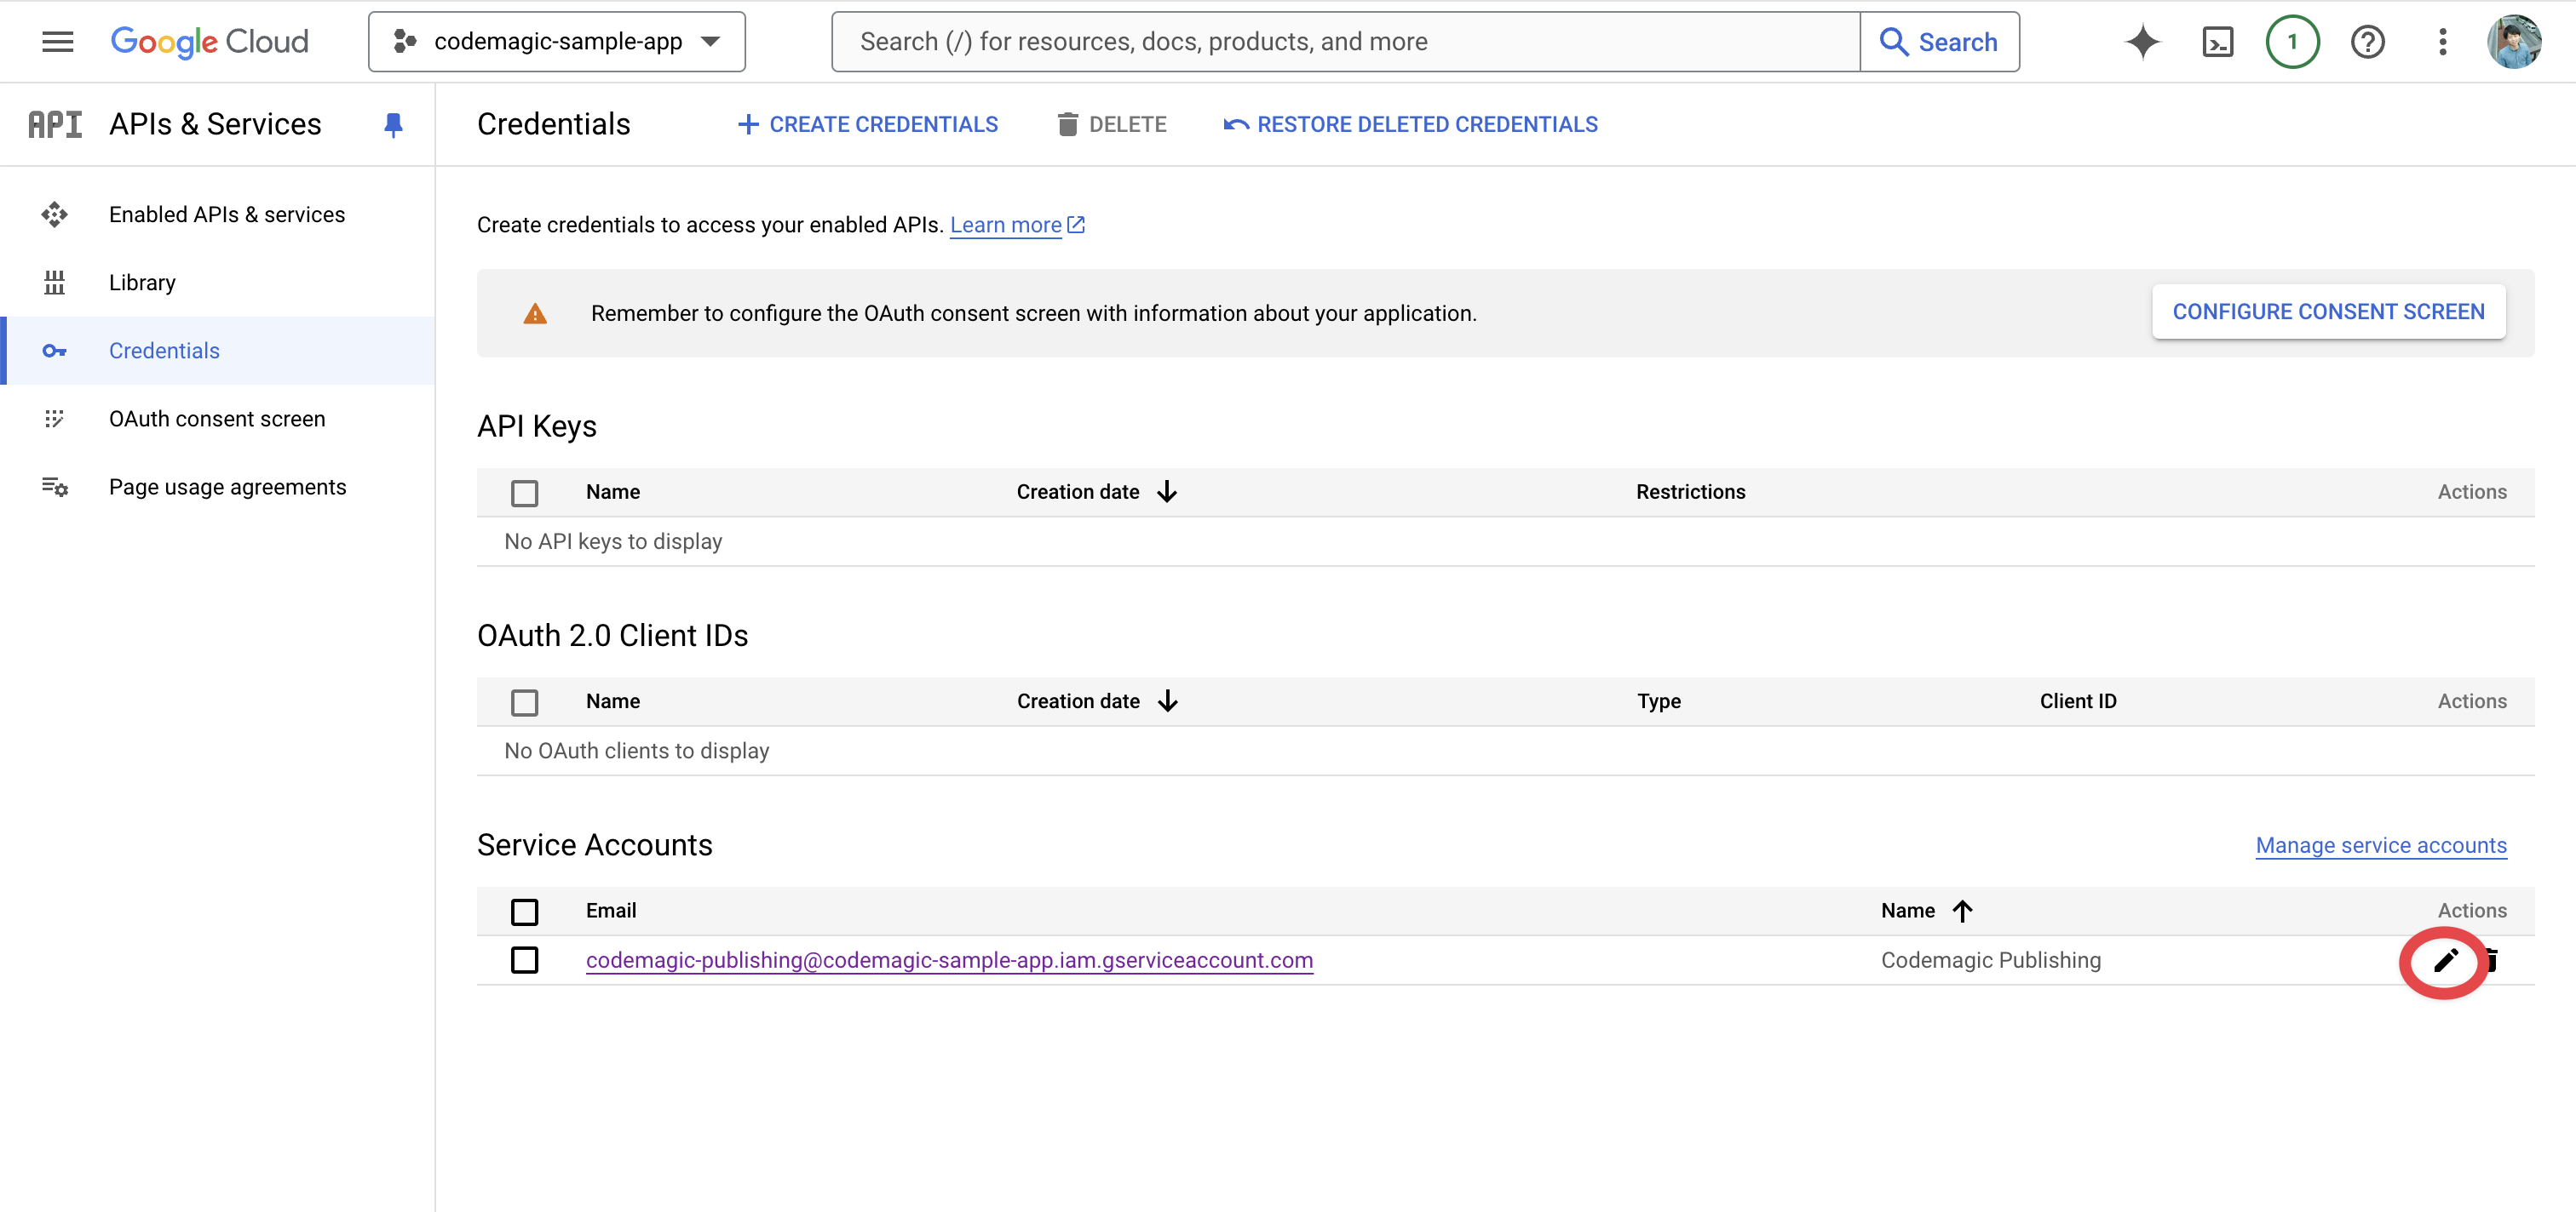
Task: Click the search bar for resources
Action: pyautogui.click(x=1345, y=42)
